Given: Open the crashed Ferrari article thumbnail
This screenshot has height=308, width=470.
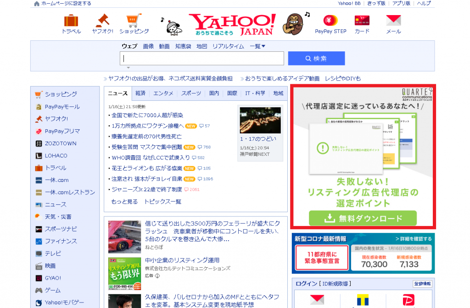Looking at the screenshot, I should tap(124, 237).
